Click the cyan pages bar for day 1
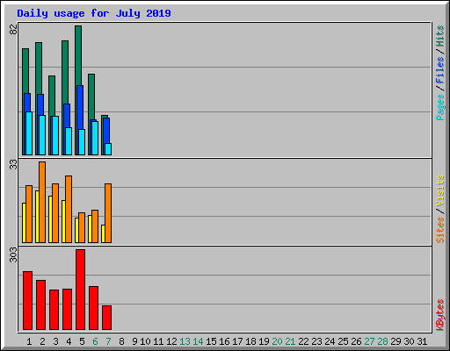 (x=29, y=133)
